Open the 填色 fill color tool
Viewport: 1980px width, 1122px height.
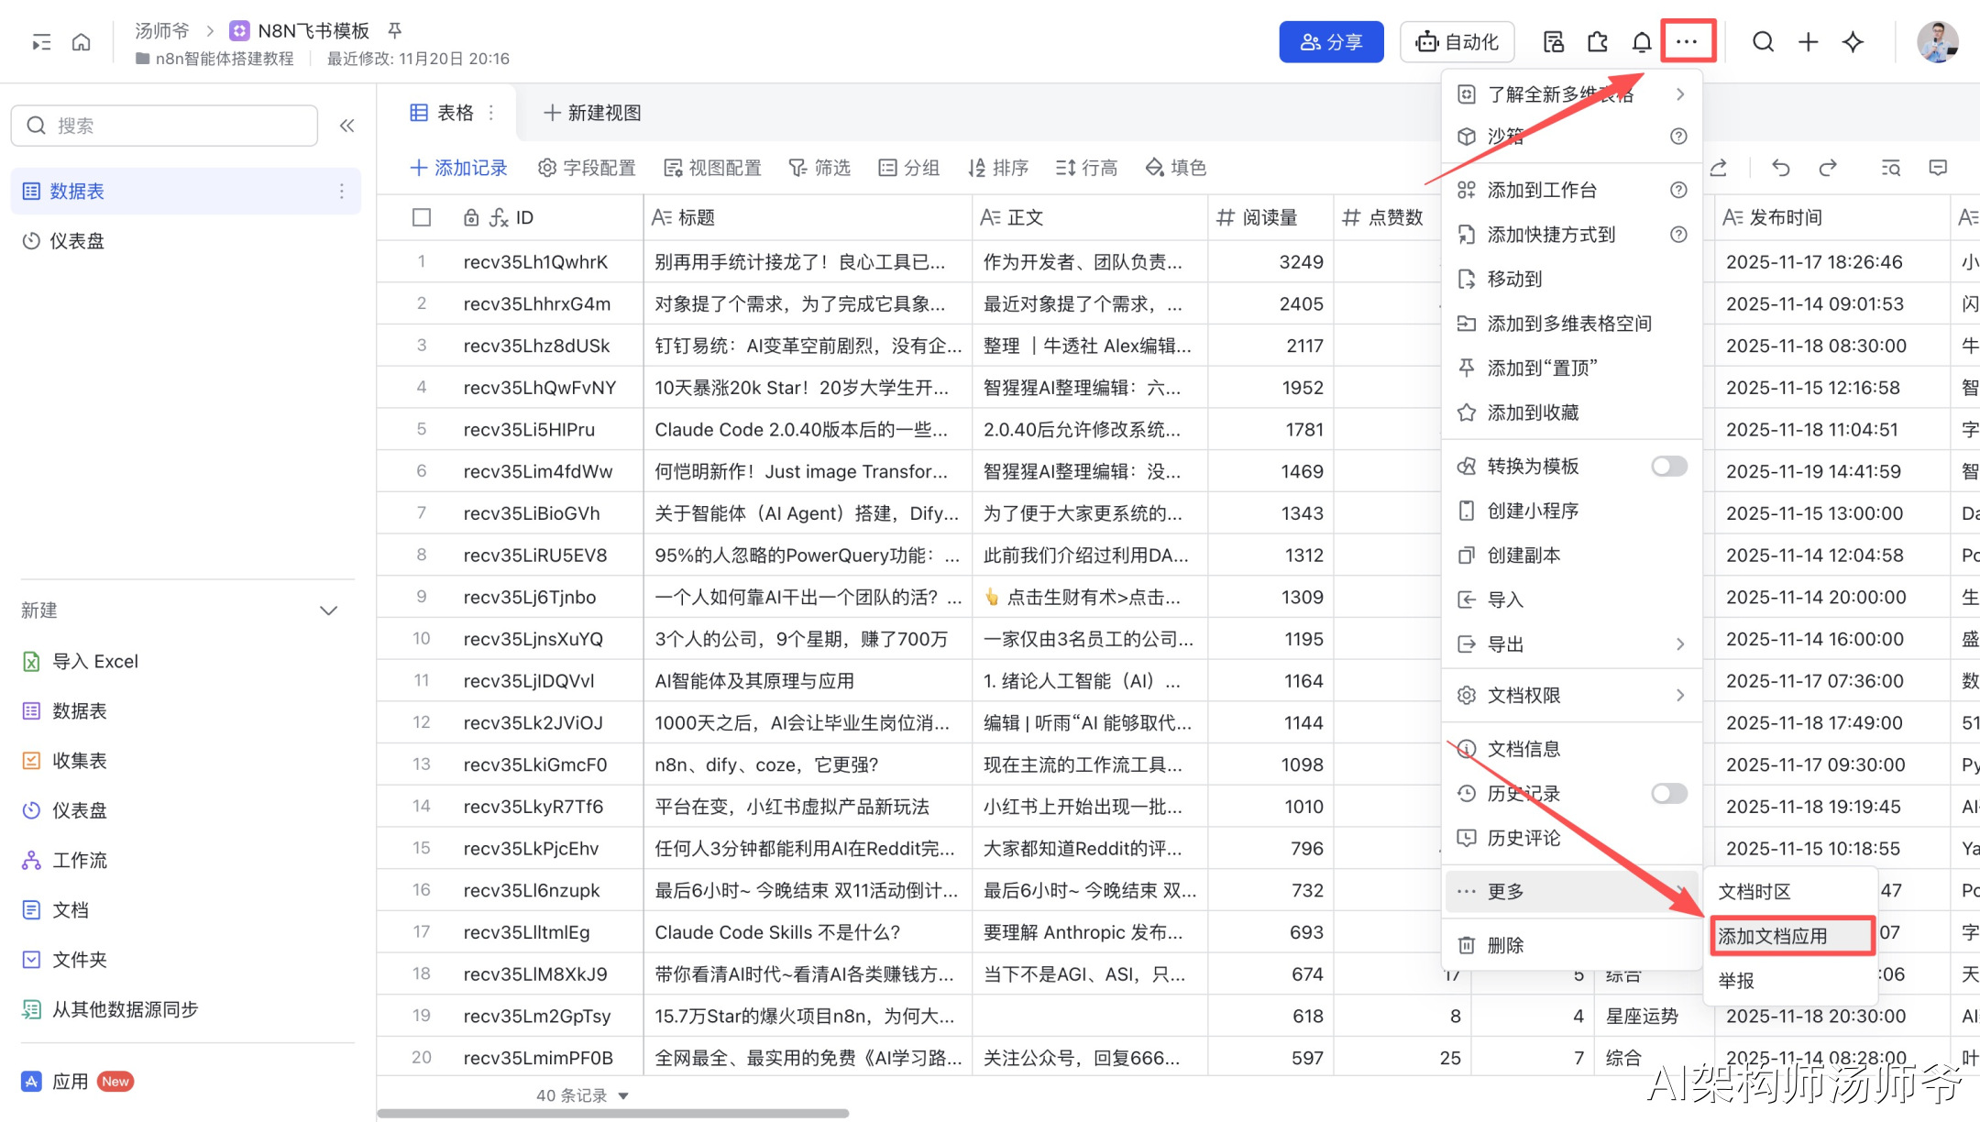(x=1175, y=168)
